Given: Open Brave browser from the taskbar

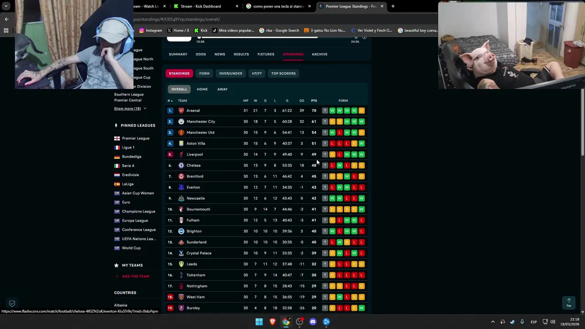Looking at the screenshot, I should click(273, 322).
